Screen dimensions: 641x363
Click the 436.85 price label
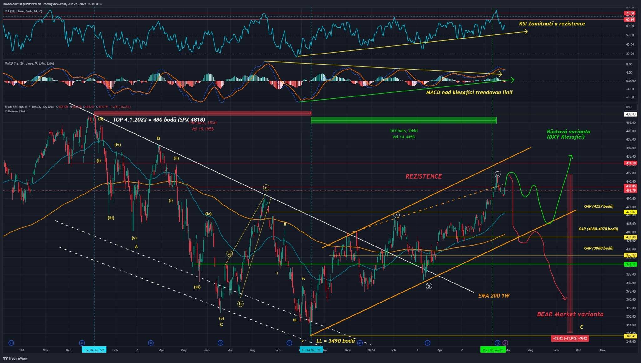630,186
